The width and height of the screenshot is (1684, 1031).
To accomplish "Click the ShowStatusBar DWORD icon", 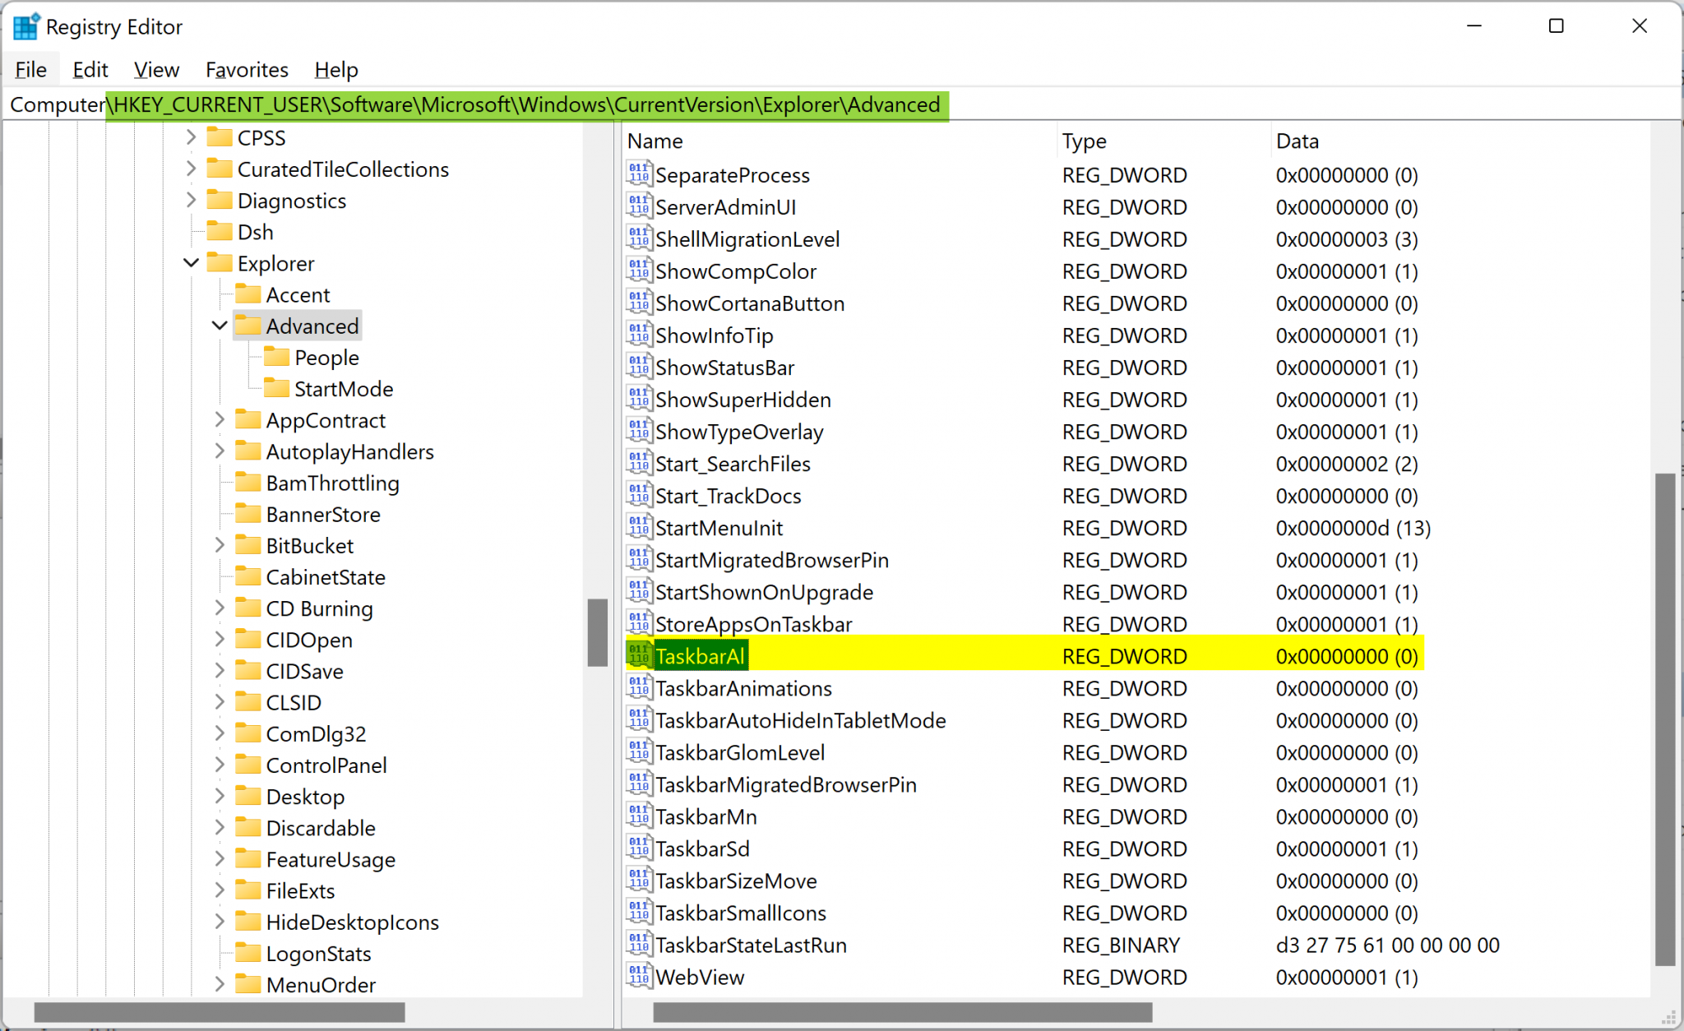I will (x=639, y=366).
